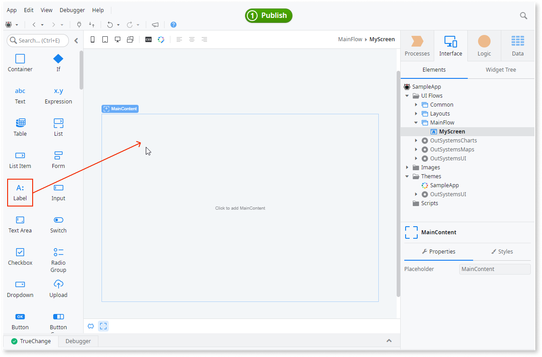Select the Upload widget in the toolbox

pyautogui.click(x=58, y=288)
